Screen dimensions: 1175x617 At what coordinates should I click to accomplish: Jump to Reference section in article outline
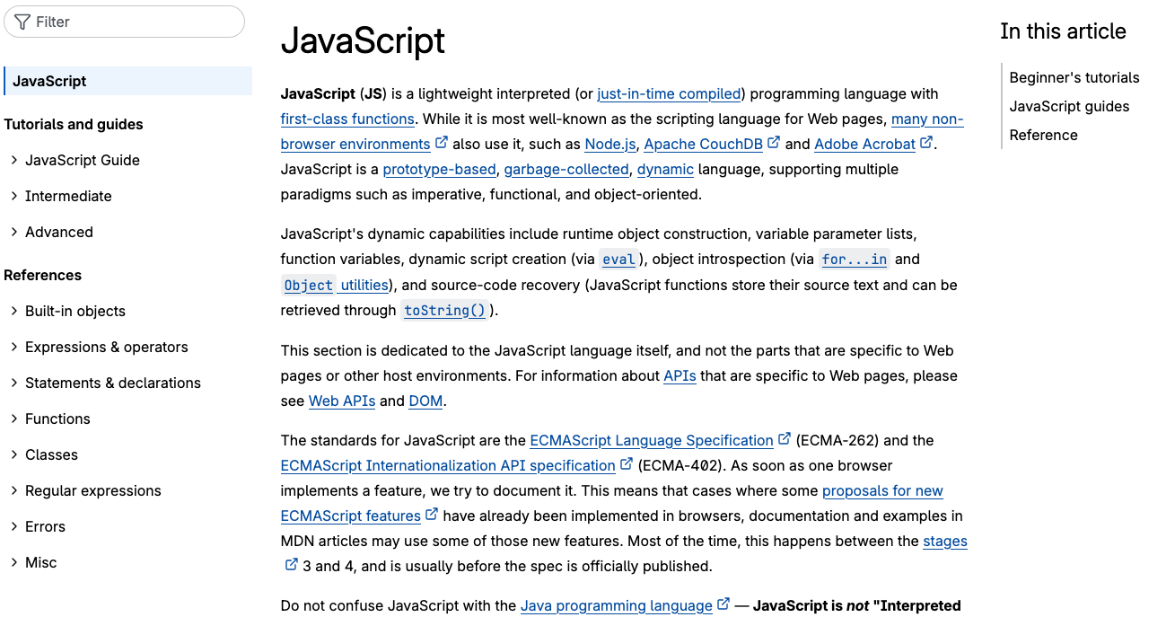pos(1043,135)
